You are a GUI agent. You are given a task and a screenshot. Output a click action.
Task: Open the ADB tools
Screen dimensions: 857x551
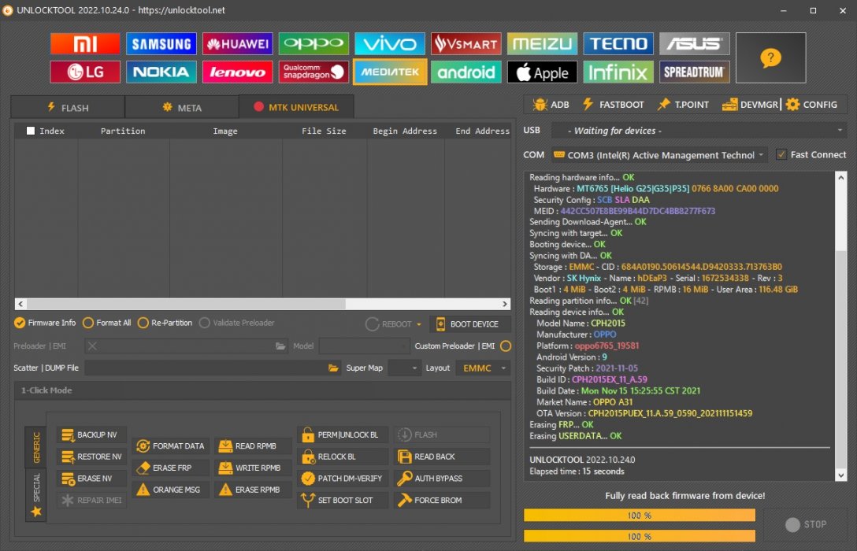pyautogui.click(x=551, y=105)
